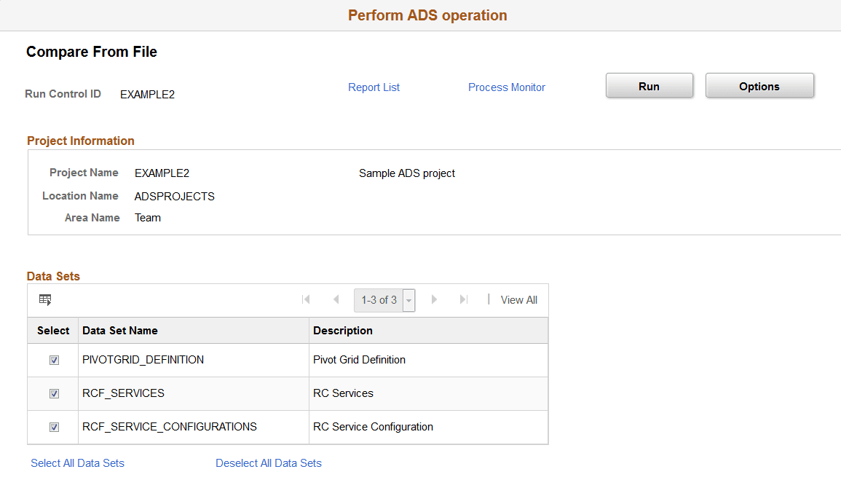This screenshot has height=480, width=841.
Task: Uncheck the PIVOTGRID_DEFINITION data set
Action: 54,359
